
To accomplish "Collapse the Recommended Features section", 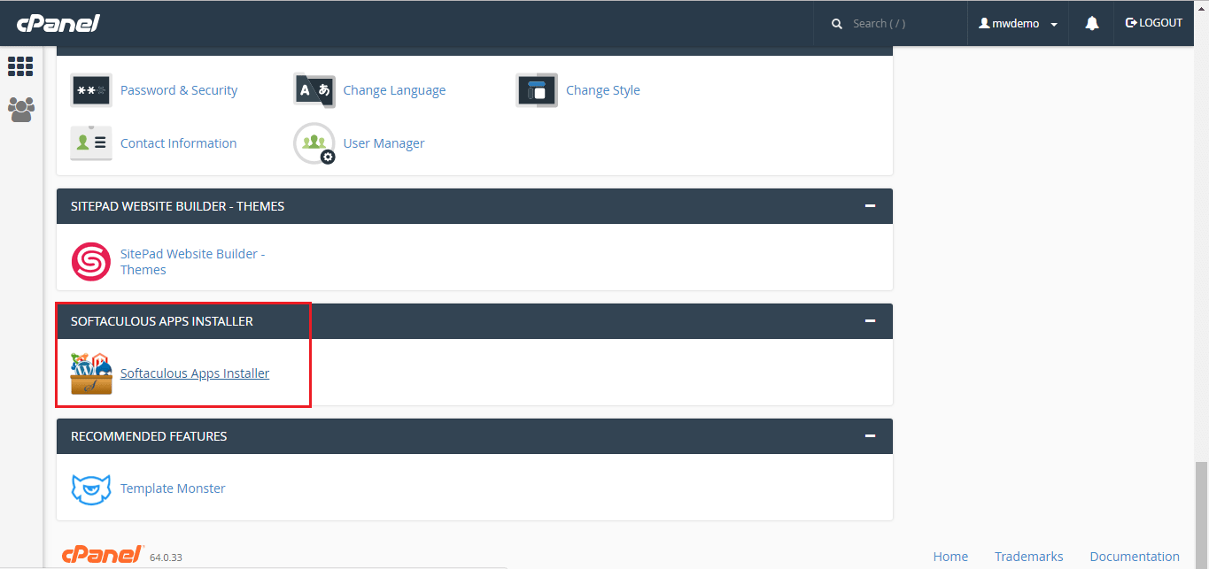I will [x=870, y=436].
